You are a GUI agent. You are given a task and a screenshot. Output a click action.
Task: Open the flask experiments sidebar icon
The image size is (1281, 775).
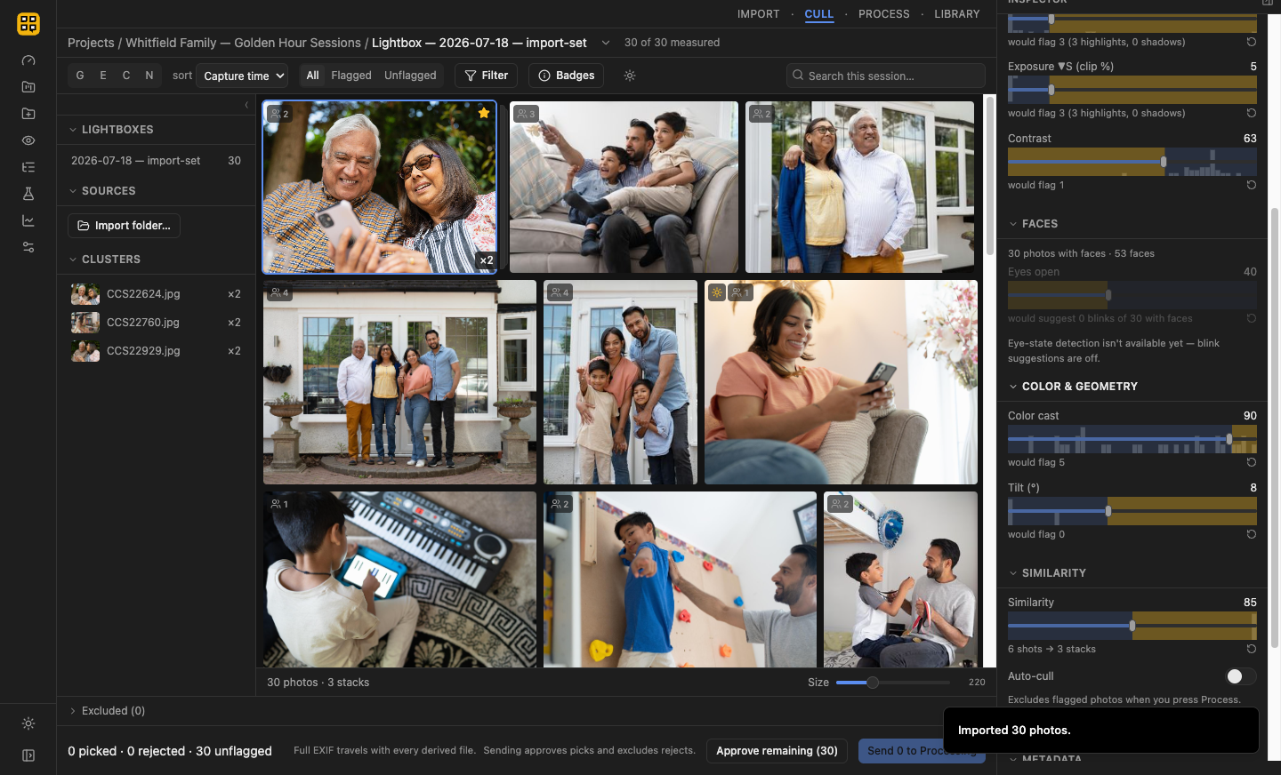coord(28,194)
